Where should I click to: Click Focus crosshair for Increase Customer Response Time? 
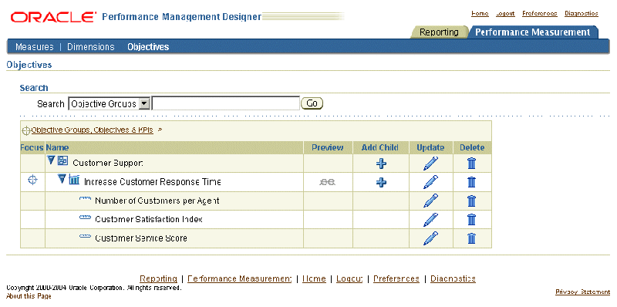point(32,180)
